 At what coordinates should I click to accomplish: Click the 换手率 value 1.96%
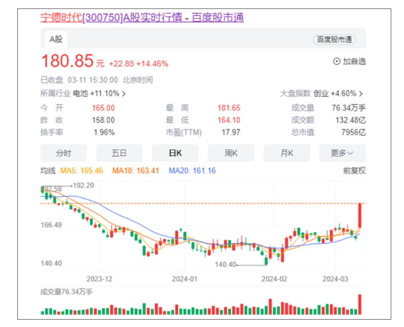point(104,133)
